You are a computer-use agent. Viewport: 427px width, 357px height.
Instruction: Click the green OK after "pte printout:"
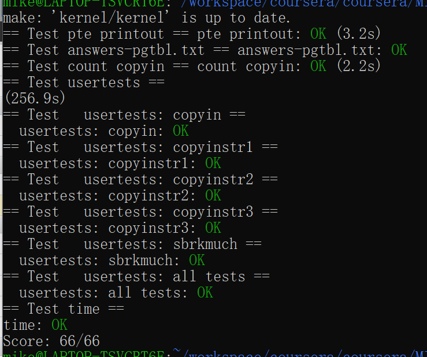coord(318,34)
